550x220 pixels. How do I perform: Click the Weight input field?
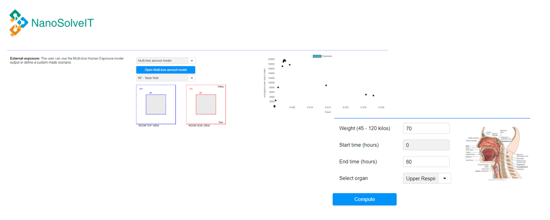coord(426,129)
